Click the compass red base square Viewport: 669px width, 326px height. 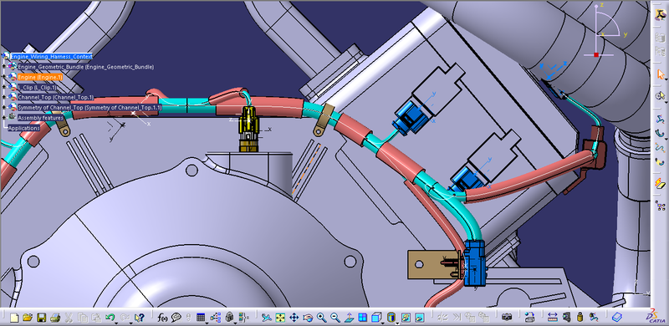coord(596,54)
